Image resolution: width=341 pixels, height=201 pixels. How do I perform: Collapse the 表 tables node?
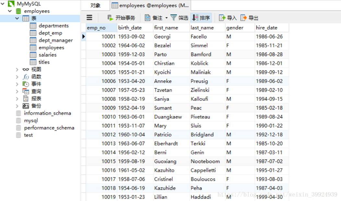click(x=17, y=18)
